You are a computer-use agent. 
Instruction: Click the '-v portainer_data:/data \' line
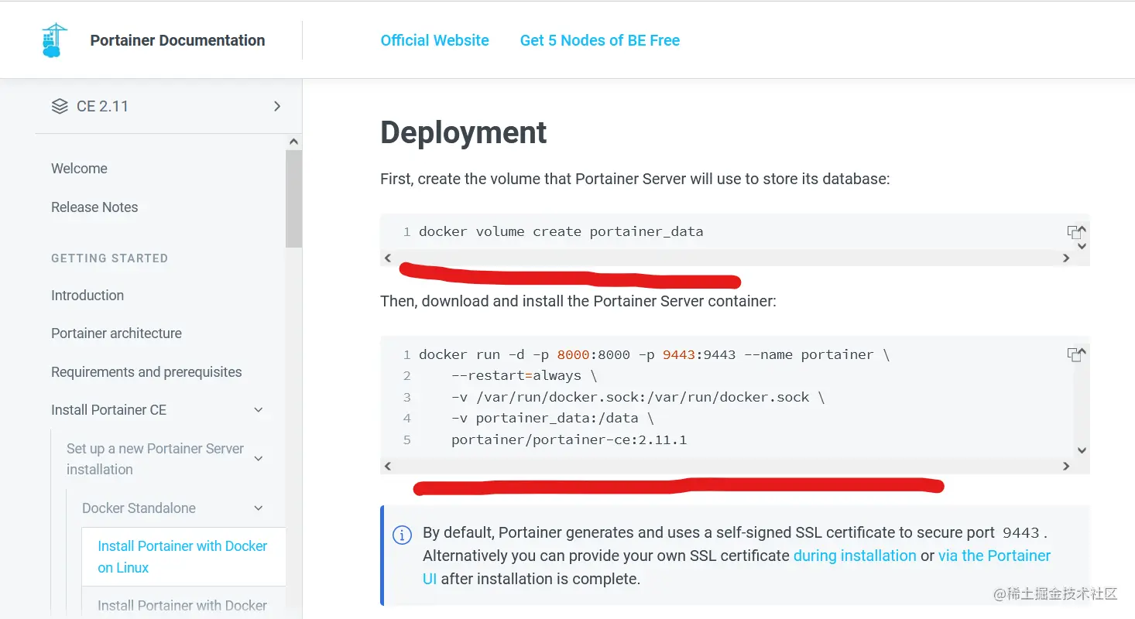click(553, 419)
